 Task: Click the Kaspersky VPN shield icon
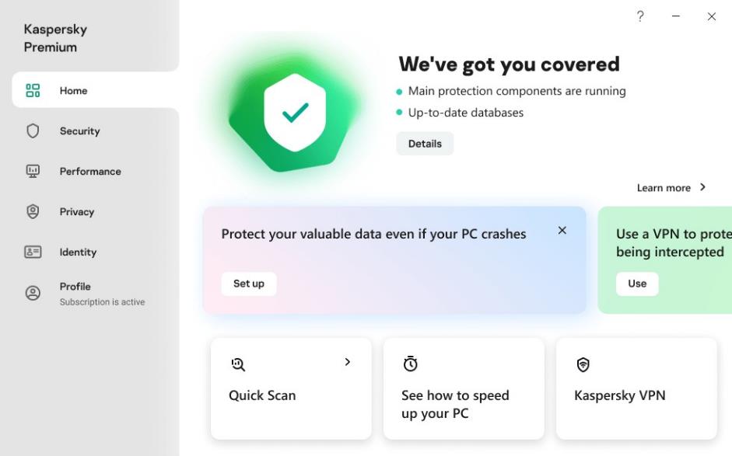tap(583, 364)
